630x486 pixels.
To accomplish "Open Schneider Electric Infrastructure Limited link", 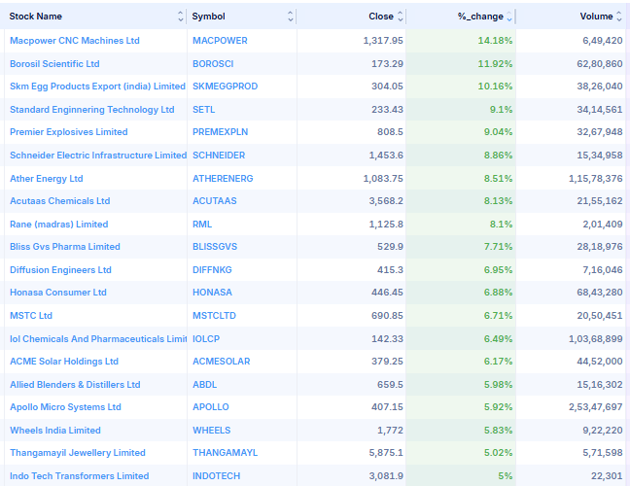I will point(98,156).
